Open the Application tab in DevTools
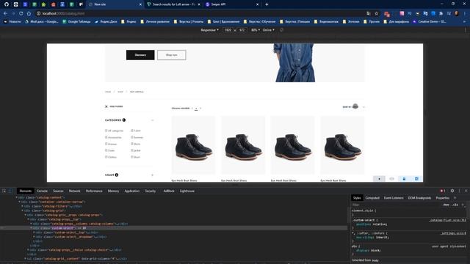 [x=132, y=191]
